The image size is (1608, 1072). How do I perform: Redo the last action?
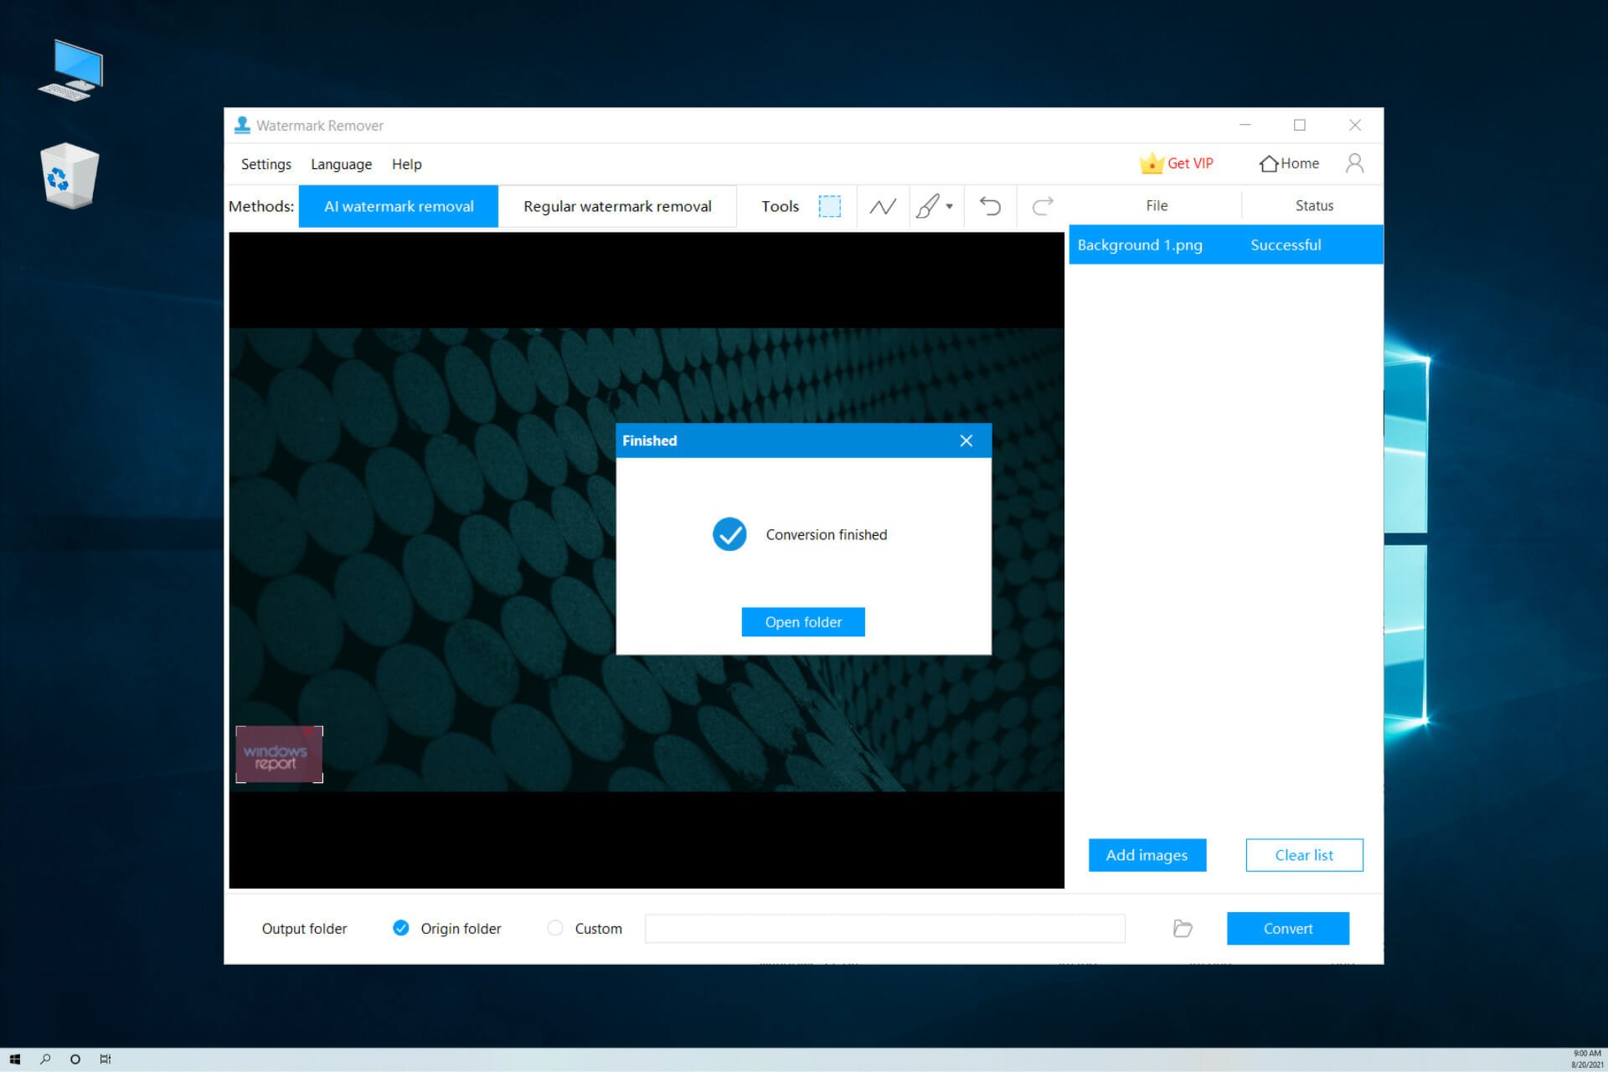(x=1043, y=206)
